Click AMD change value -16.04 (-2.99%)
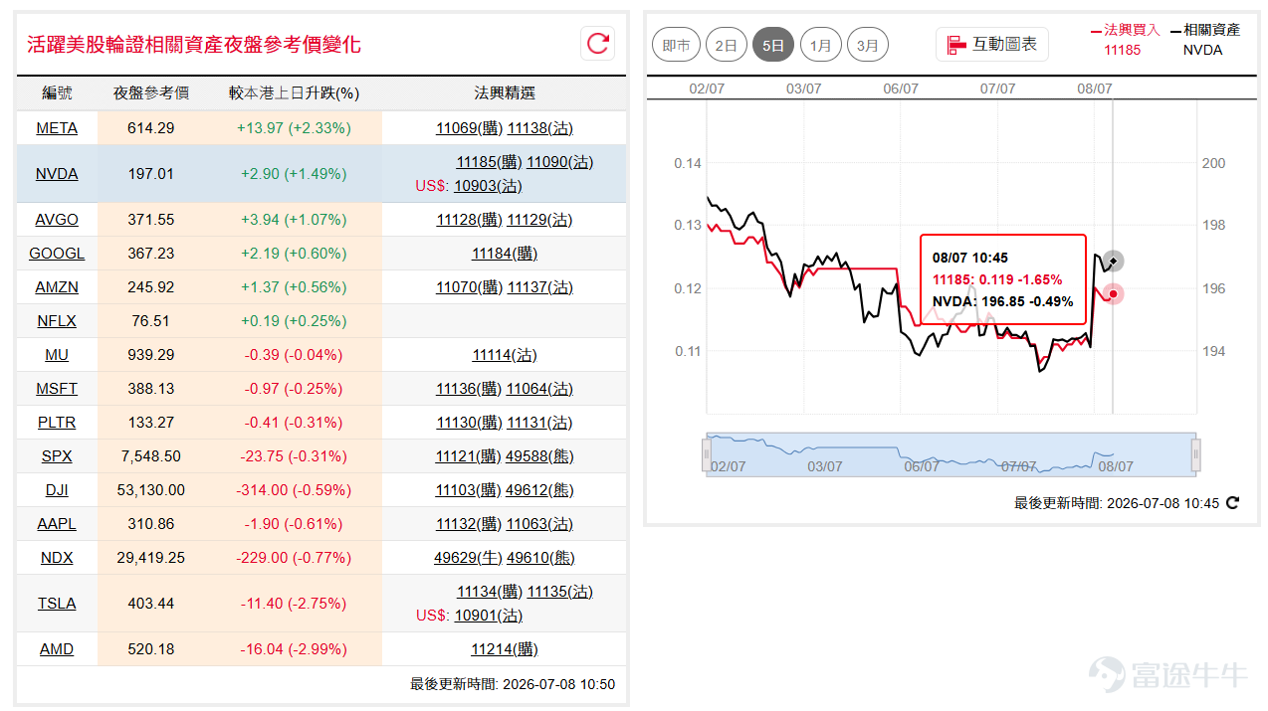 tap(294, 649)
